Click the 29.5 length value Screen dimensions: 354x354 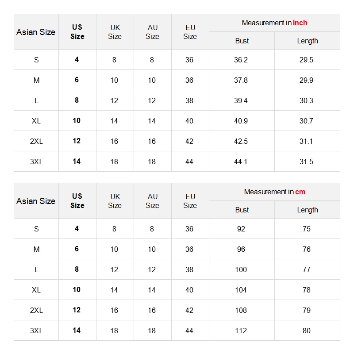pos(306,60)
